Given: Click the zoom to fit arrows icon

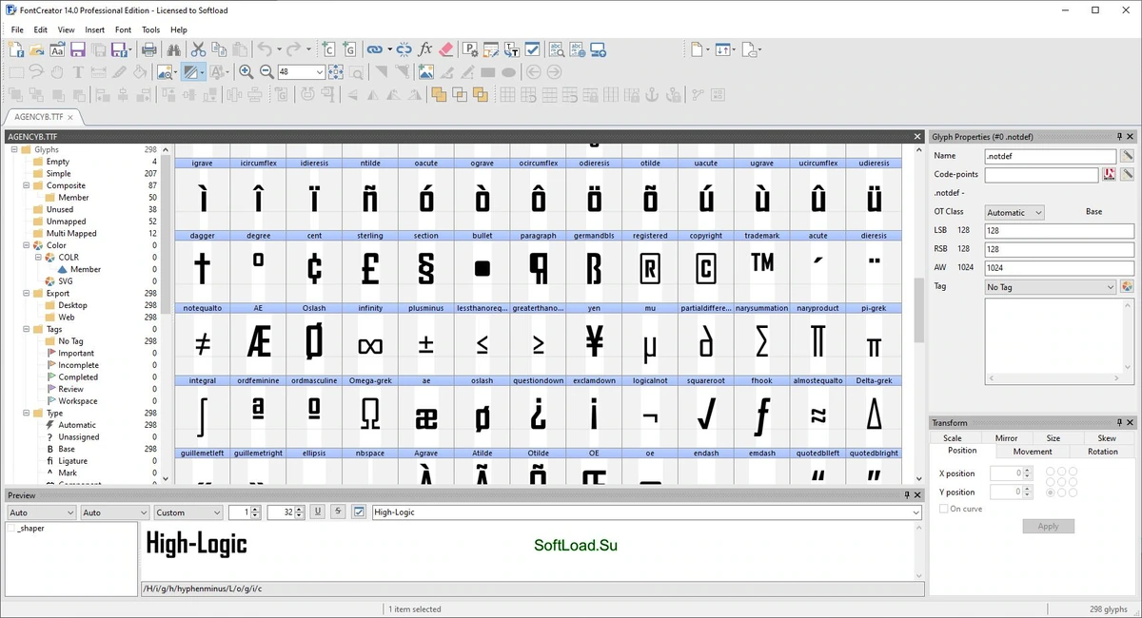Looking at the screenshot, I should click(x=336, y=71).
